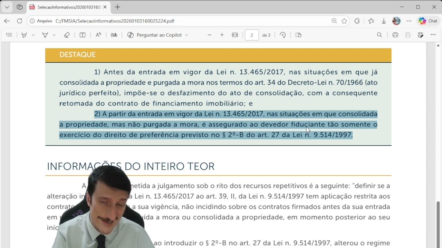Click the read aloud icon
442x248 pixels.
coord(98,35)
